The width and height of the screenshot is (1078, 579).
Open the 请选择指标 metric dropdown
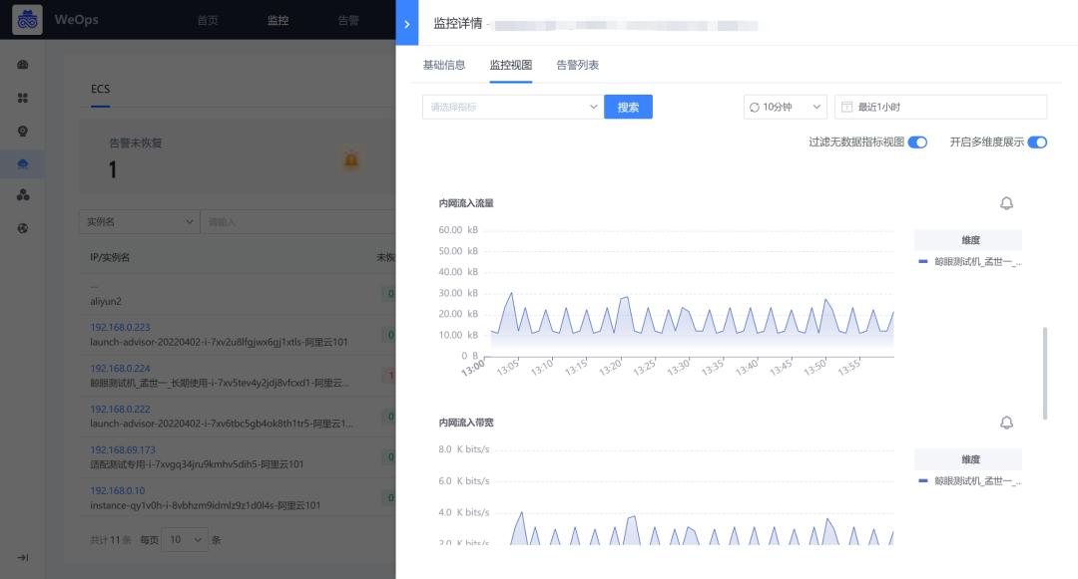511,107
